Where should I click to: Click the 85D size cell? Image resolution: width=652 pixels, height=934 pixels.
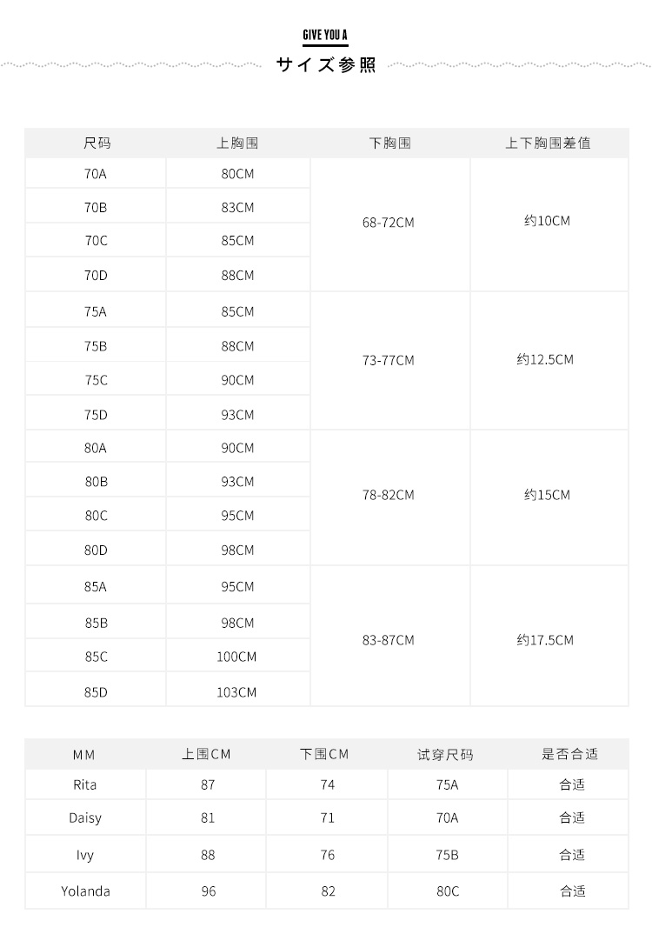(x=96, y=692)
